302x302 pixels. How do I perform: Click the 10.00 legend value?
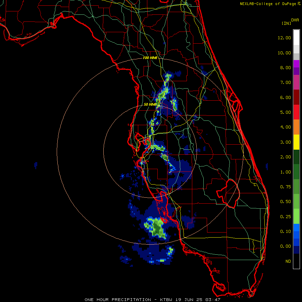point(284,53)
